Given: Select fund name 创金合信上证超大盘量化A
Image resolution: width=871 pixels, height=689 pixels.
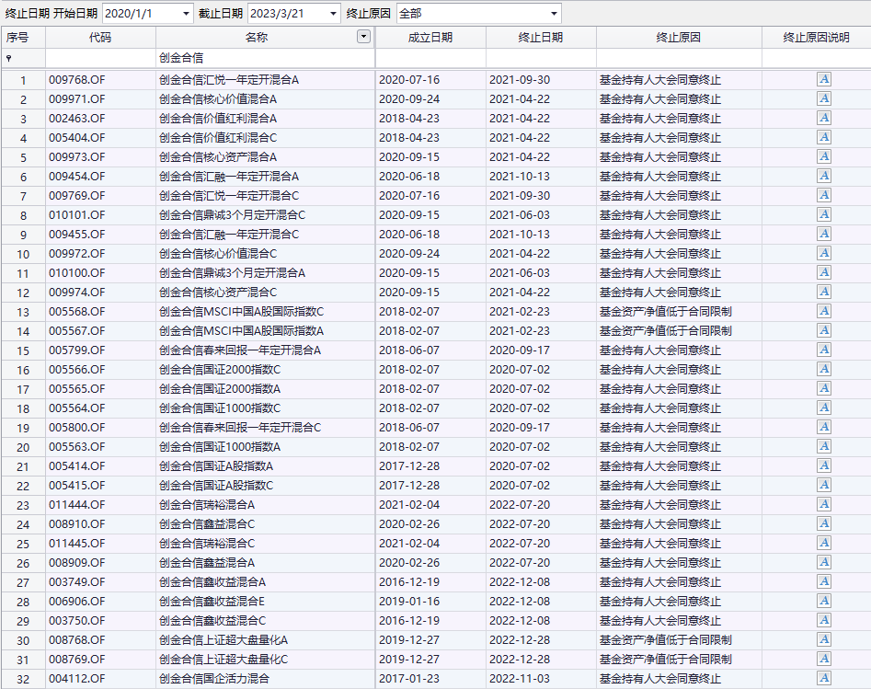Looking at the screenshot, I should [x=223, y=639].
